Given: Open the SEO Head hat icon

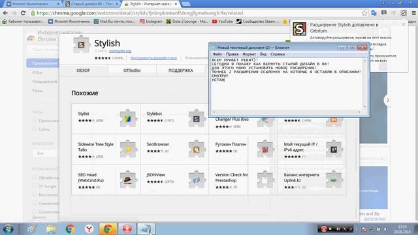Looking at the screenshot, I should (x=129, y=180).
